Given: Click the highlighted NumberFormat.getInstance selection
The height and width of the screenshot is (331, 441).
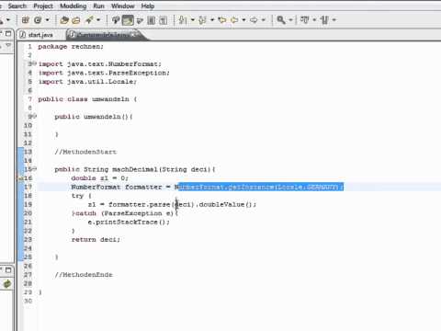Looking at the screenshot, I should [260, 187].
